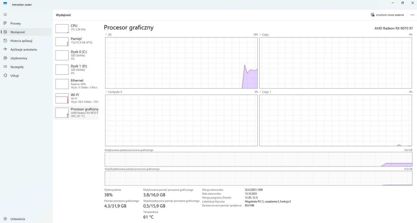Screen dimensions: 417x223
Task: Select the Wi-Fi performance item
Action: pos(76,98)
